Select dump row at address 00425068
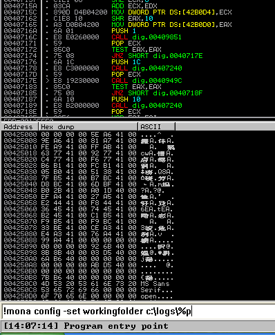The image size is (275, 335). pos(88,215)
